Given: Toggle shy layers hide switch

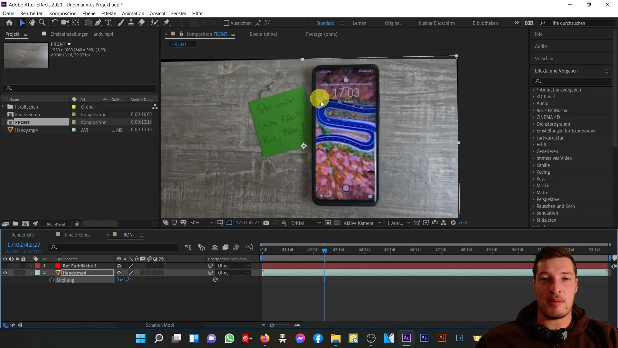Looking at the screenshot, I should coord(215,247).
